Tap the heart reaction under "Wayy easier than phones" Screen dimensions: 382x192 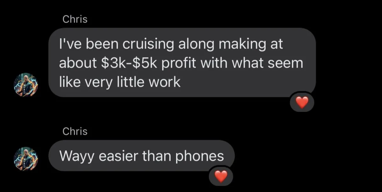coord(221,176)
